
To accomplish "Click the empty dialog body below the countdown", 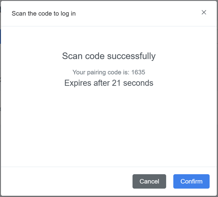I will [x=109, y=128].
